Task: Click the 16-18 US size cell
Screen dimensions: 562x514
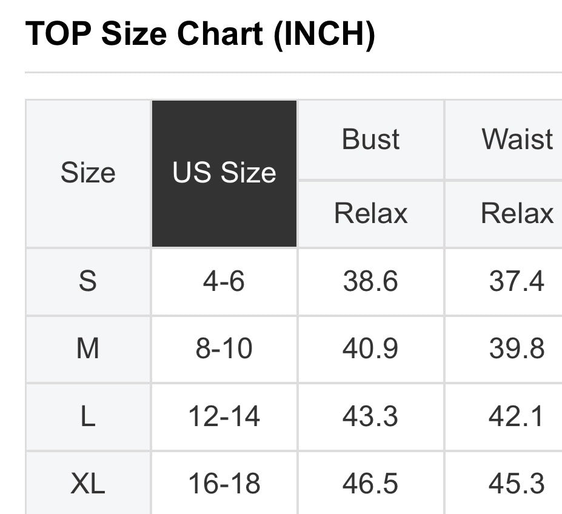Action: pos(224,484)
